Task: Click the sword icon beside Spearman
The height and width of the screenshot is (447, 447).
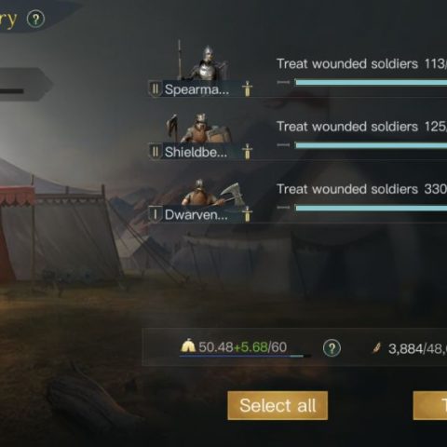Action: click(247, 88)
